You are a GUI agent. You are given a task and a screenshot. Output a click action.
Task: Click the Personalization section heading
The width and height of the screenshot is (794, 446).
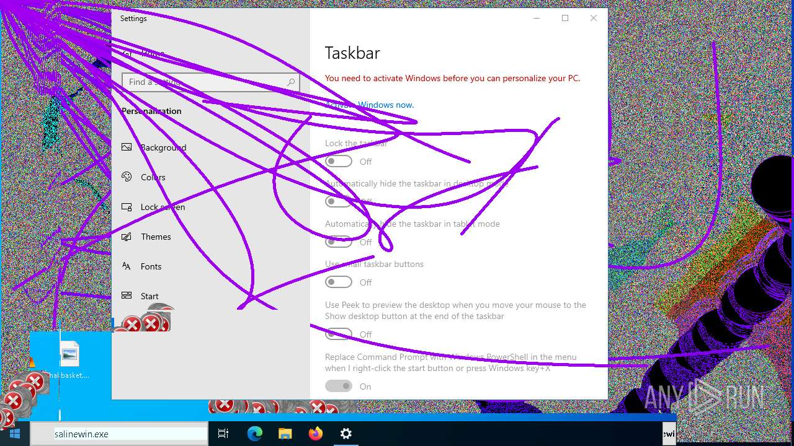click(x=151, y=111)
